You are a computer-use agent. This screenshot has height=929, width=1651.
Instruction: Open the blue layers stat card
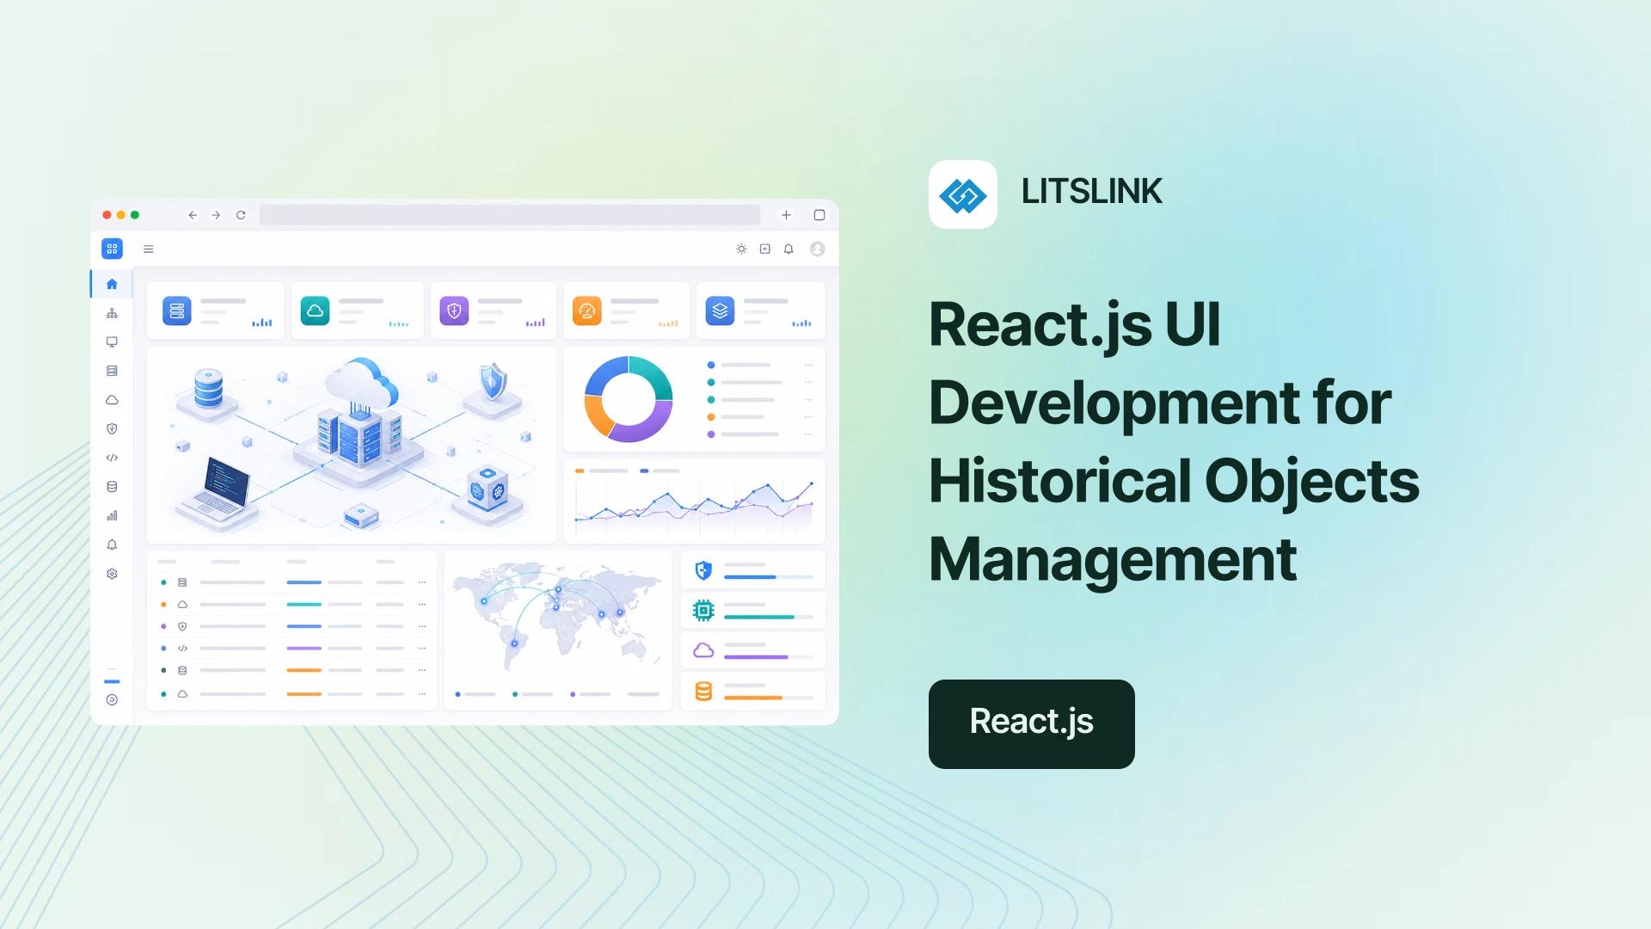click(x=760, y=311)
